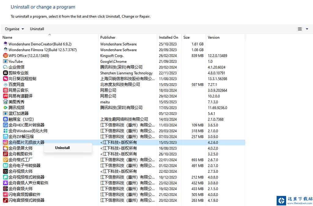Click the YouTube app icon

click(x=6, y=61)
